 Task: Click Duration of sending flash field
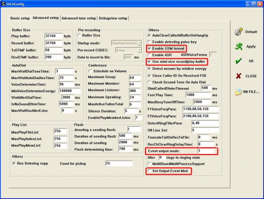[x=125, y=136]
